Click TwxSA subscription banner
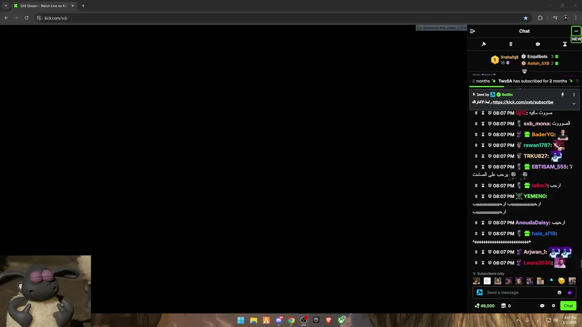This screenshot has height=327, width=582. click(532, 81)
